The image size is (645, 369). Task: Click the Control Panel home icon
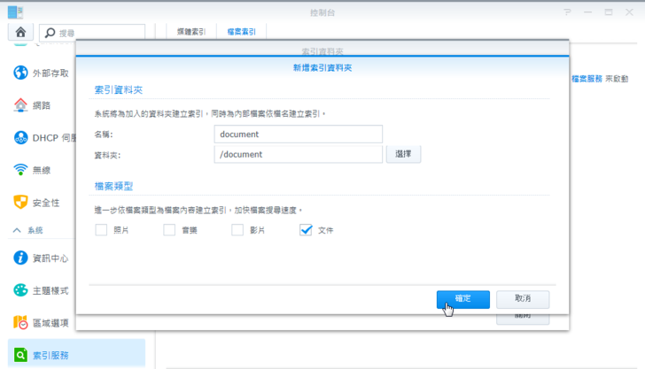tap(19, 31)
